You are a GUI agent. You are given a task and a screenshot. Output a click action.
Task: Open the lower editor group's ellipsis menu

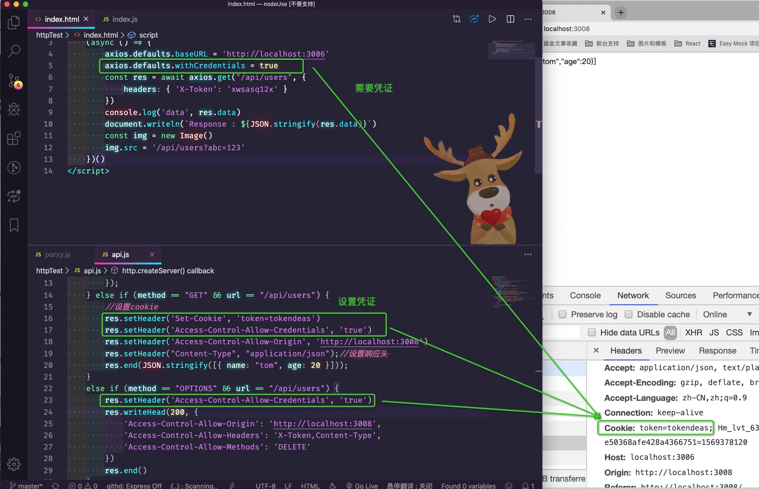[x=528, y=254]
